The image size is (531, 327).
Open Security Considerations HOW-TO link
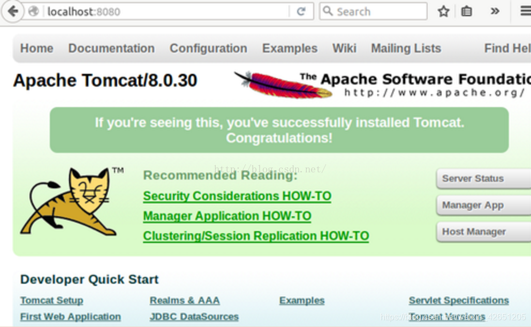(237, 196)
